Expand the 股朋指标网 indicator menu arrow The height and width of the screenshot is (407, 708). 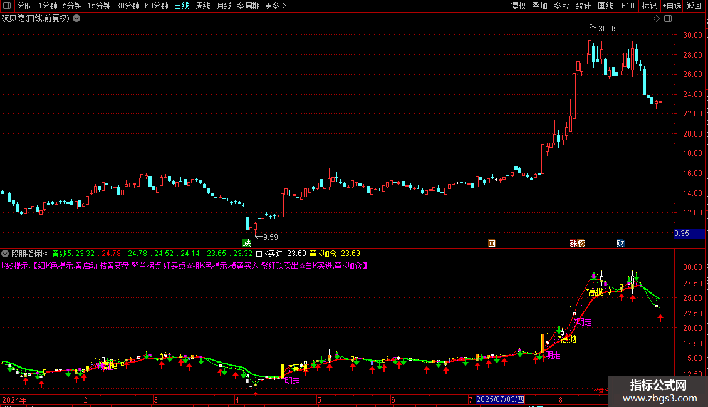point(5,254)
